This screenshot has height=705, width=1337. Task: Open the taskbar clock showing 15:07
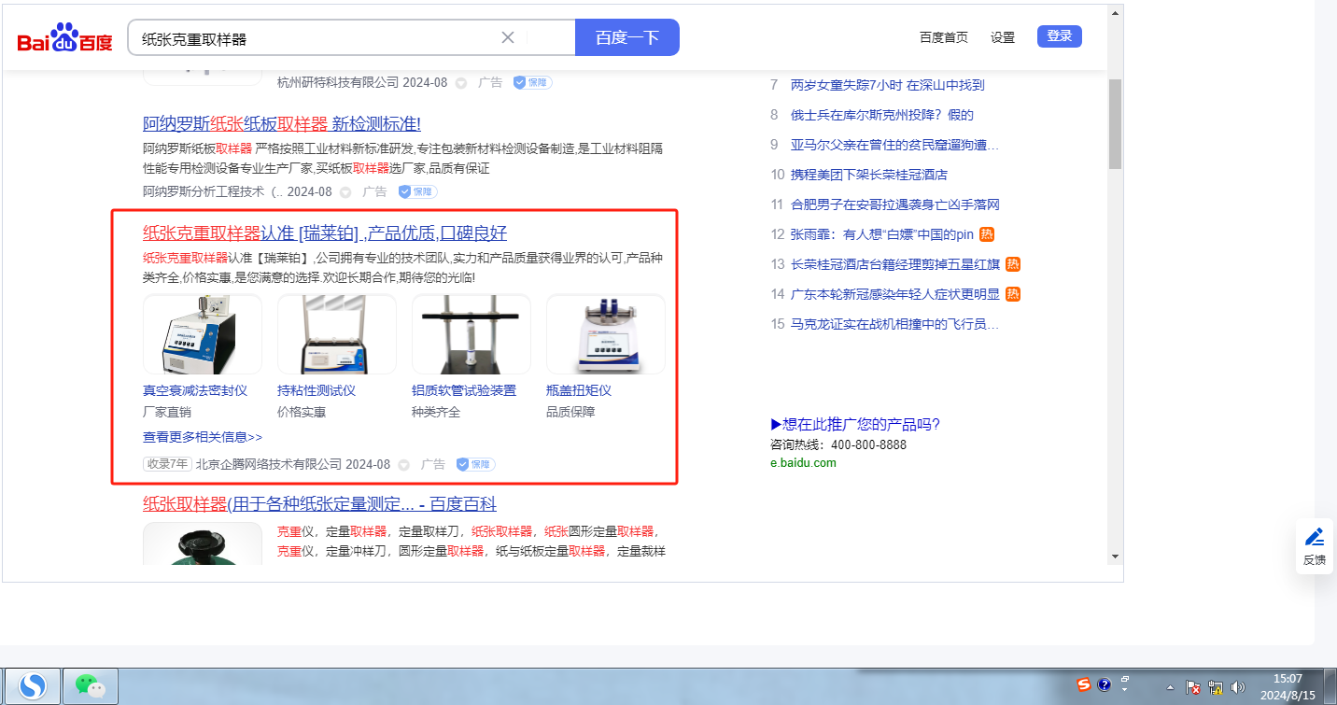coord(1288,687)
